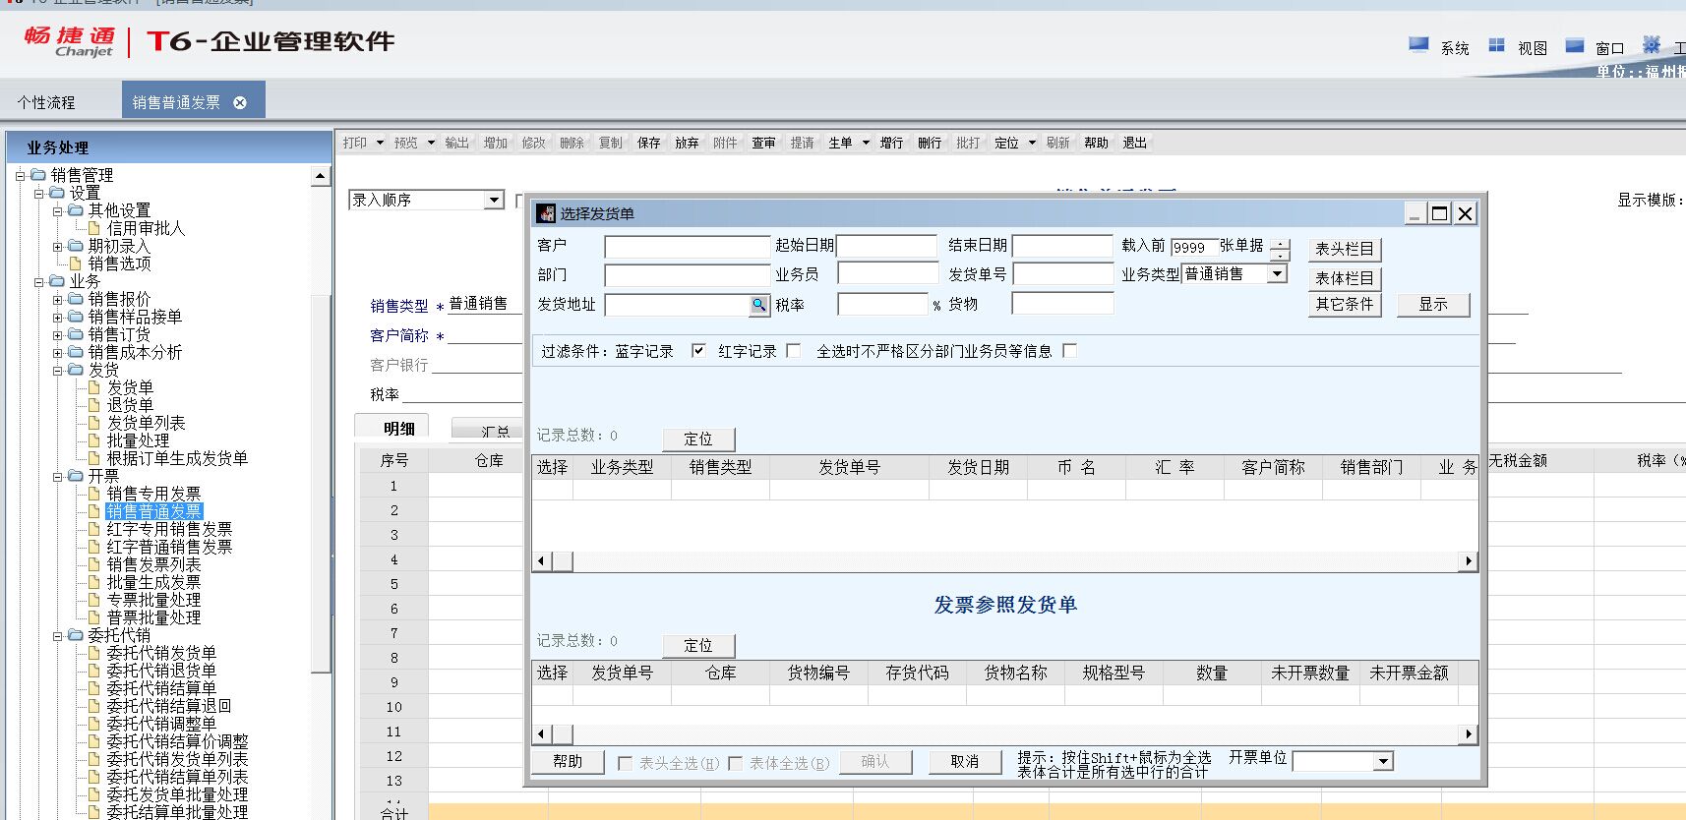Image resolution: width=1686 pixels, height=820 pixels.
Task: Click the 批量生成发票 document icon
Action: pyautogui.click(x=94, y=582)
